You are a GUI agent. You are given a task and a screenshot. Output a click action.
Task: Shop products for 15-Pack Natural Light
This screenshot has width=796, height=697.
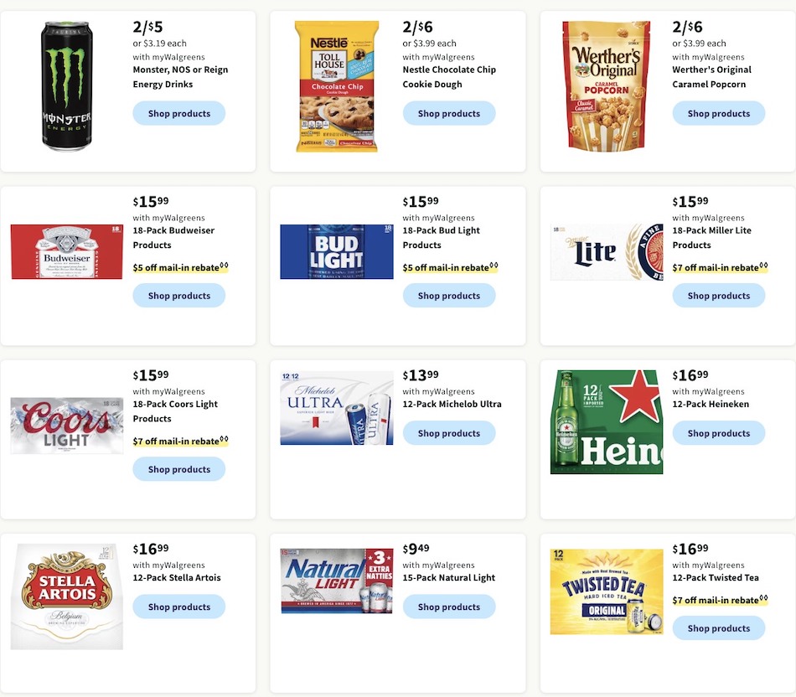(x=449, y=607)
